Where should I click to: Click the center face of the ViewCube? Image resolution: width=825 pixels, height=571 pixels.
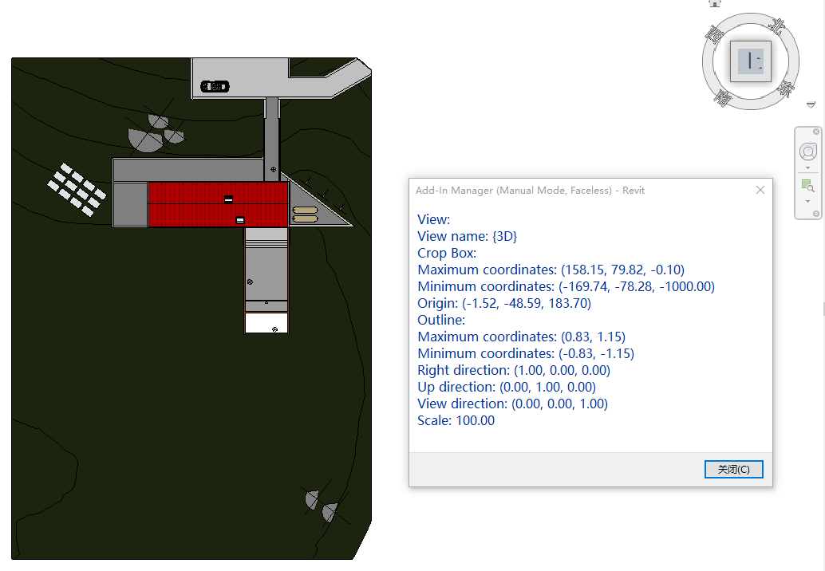coord(751,60)
